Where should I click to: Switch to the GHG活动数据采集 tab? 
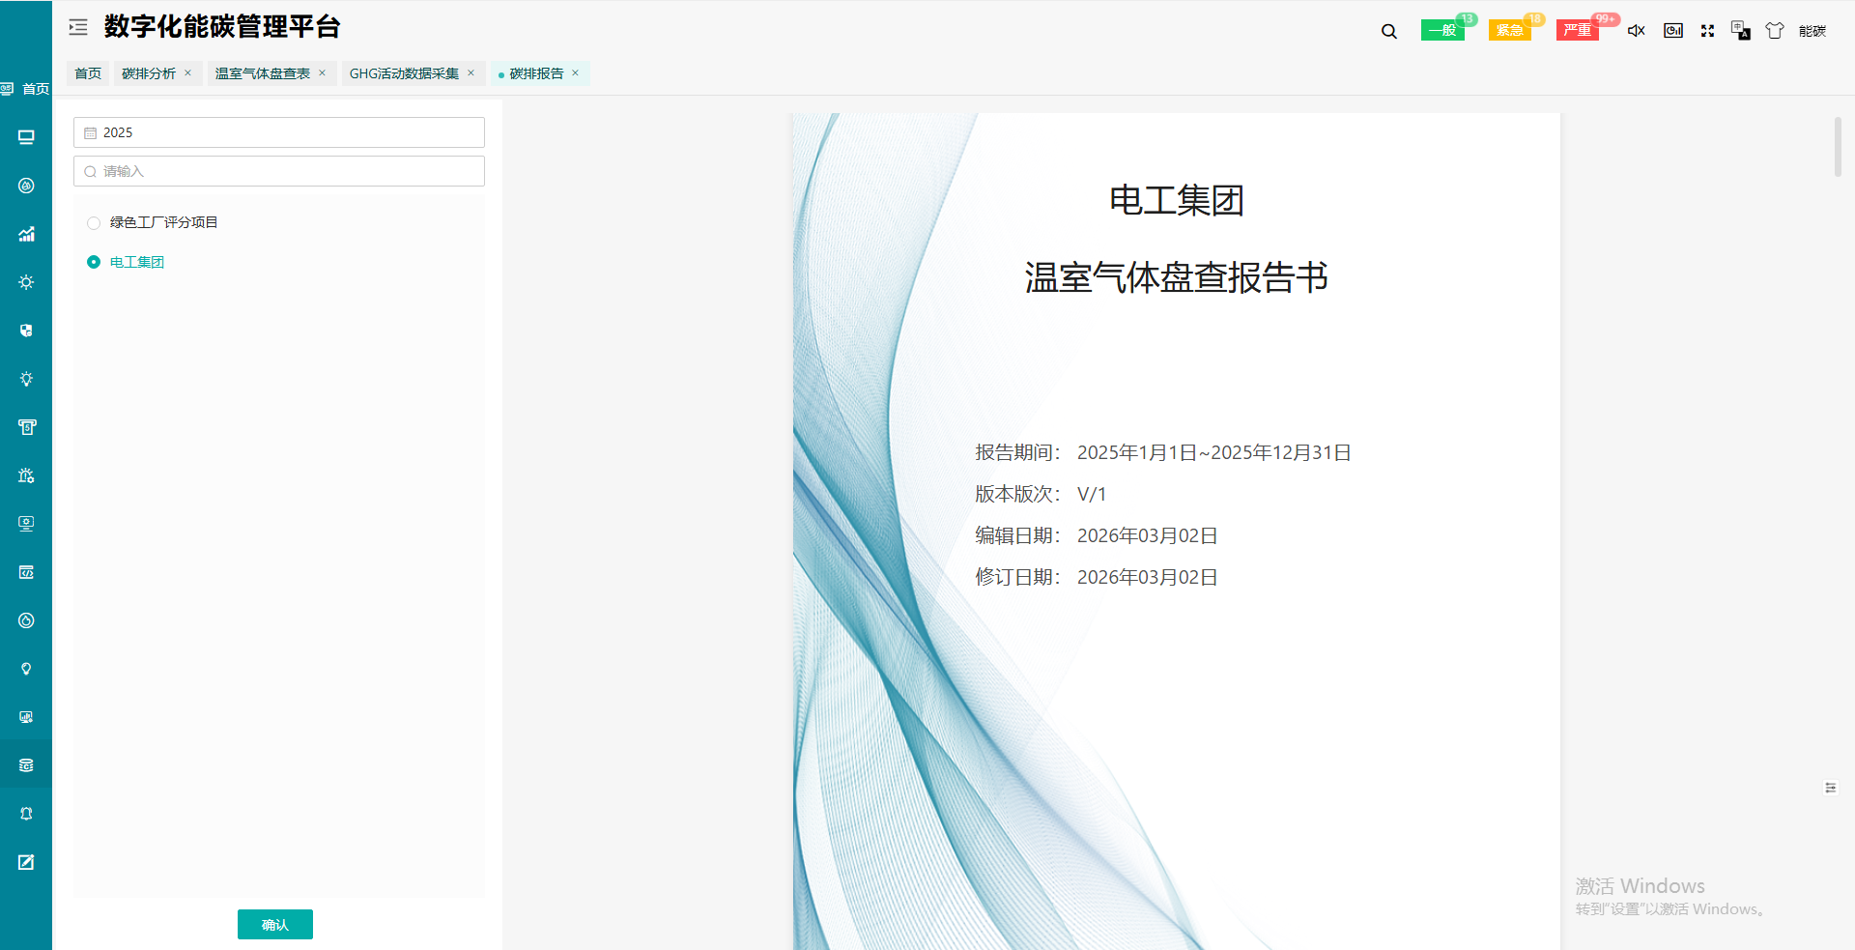pyautogui.click(x=404, y=73)
